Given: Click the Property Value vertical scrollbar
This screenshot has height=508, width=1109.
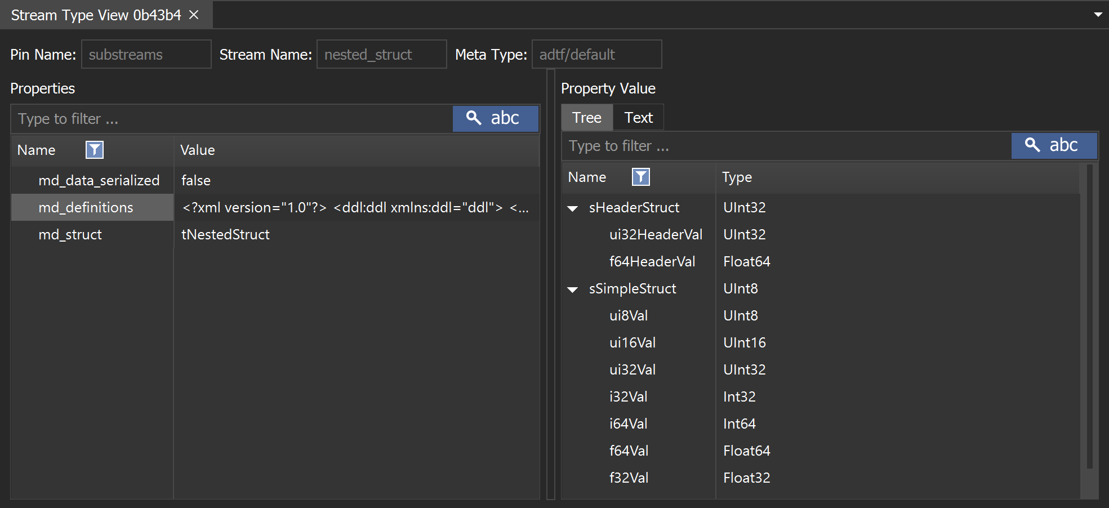Looking at the screenshot, I should click(1090, 317).
